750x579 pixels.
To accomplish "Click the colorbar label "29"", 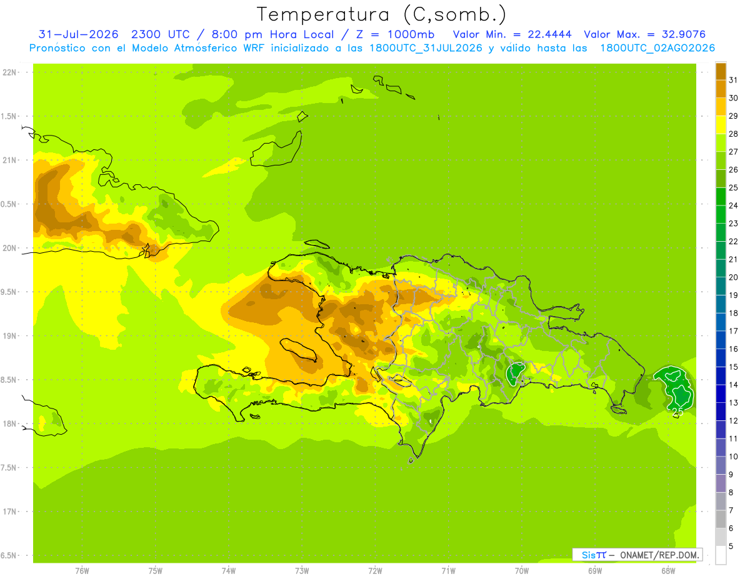I will (733, 116).
